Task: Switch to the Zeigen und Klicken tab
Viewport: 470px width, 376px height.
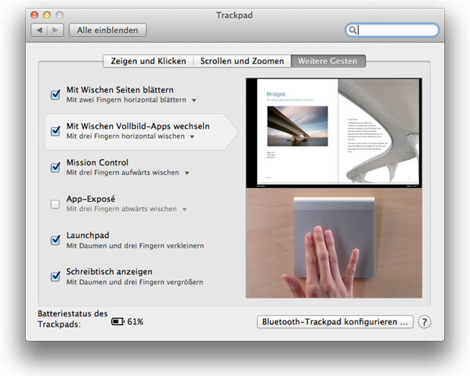Action: pyautogui.click(x=148, y=61)
